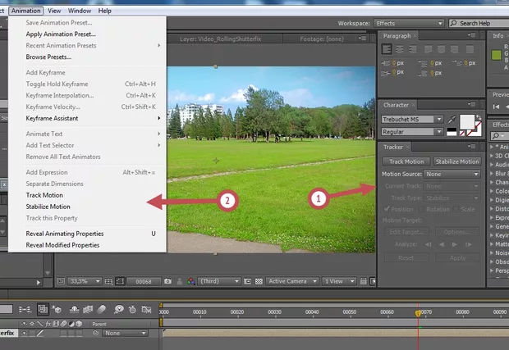Expand the 3D Channel effects category
509x350 pixels.
(492, 156)
